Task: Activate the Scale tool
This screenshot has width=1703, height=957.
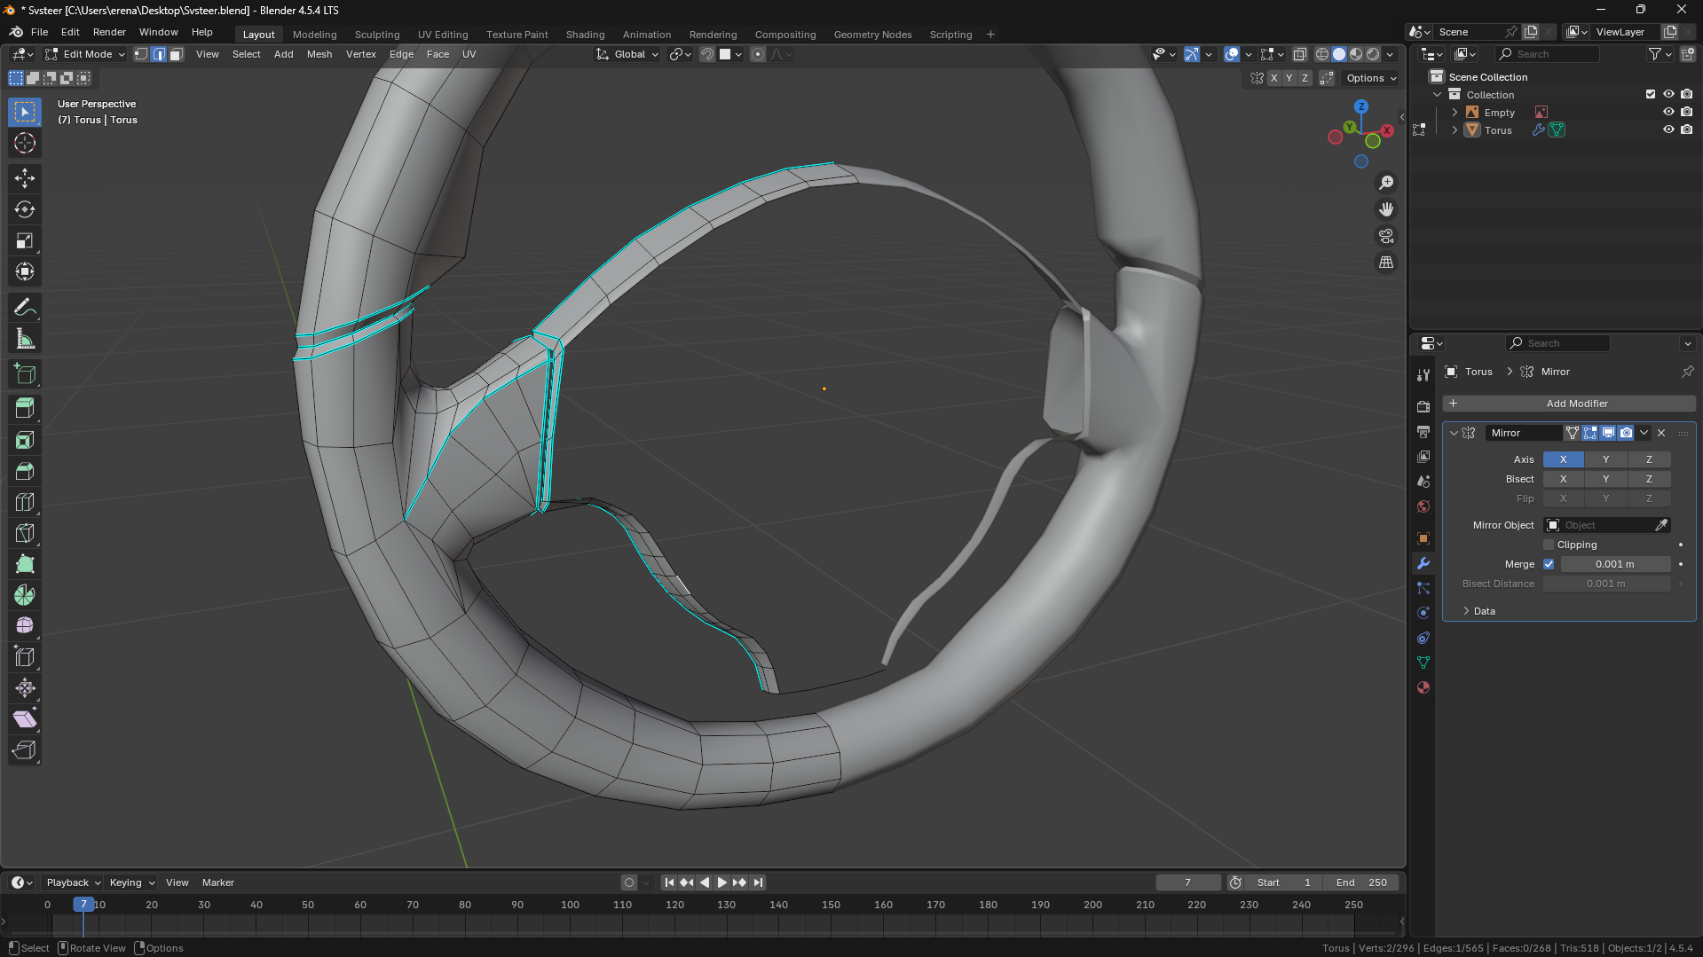Action: point(25,241)
